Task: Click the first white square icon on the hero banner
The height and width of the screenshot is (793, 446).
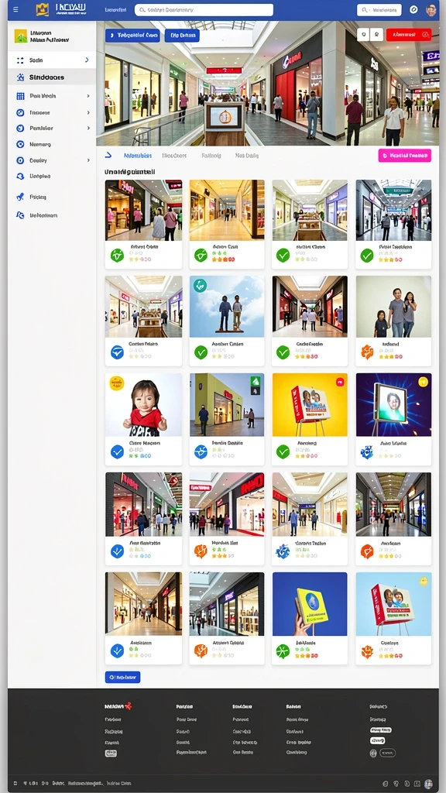Action: (364, 34)
